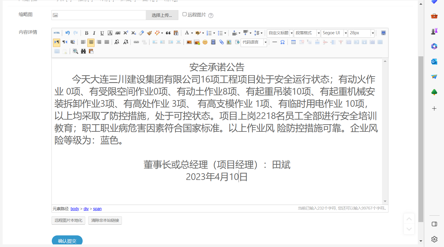
Task: Click the thumbnail path input field
Action: click(99, 15)
